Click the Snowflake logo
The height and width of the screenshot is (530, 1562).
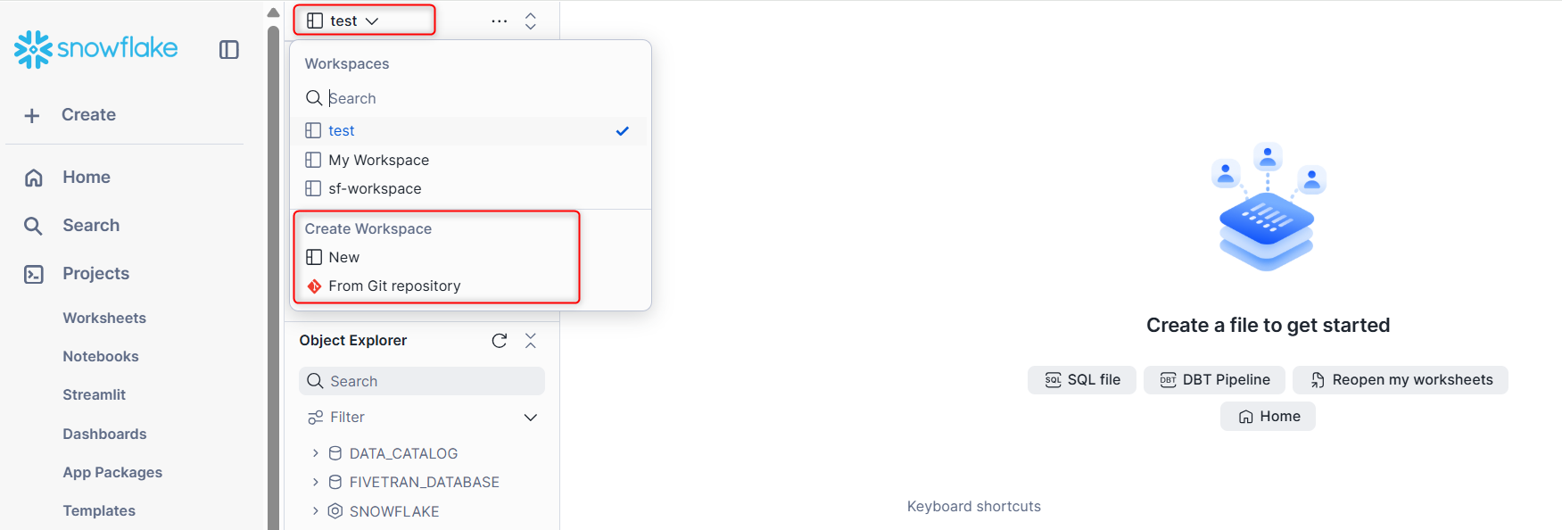coord(95,49)
